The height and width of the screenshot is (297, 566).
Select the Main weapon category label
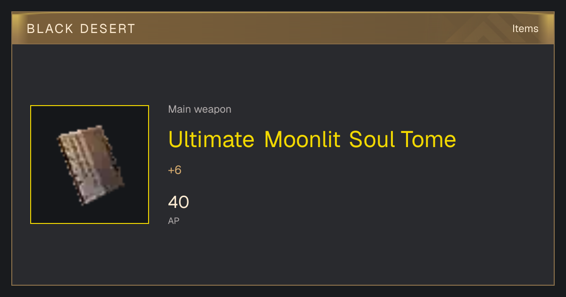point(200,109)
